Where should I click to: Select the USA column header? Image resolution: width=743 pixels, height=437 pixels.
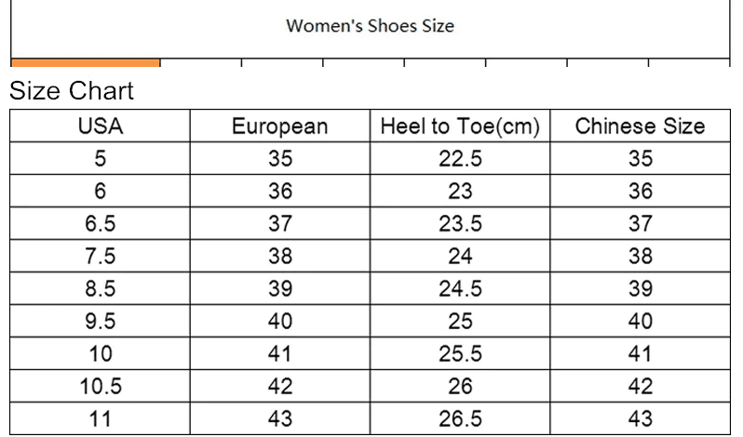click(100, 126)
